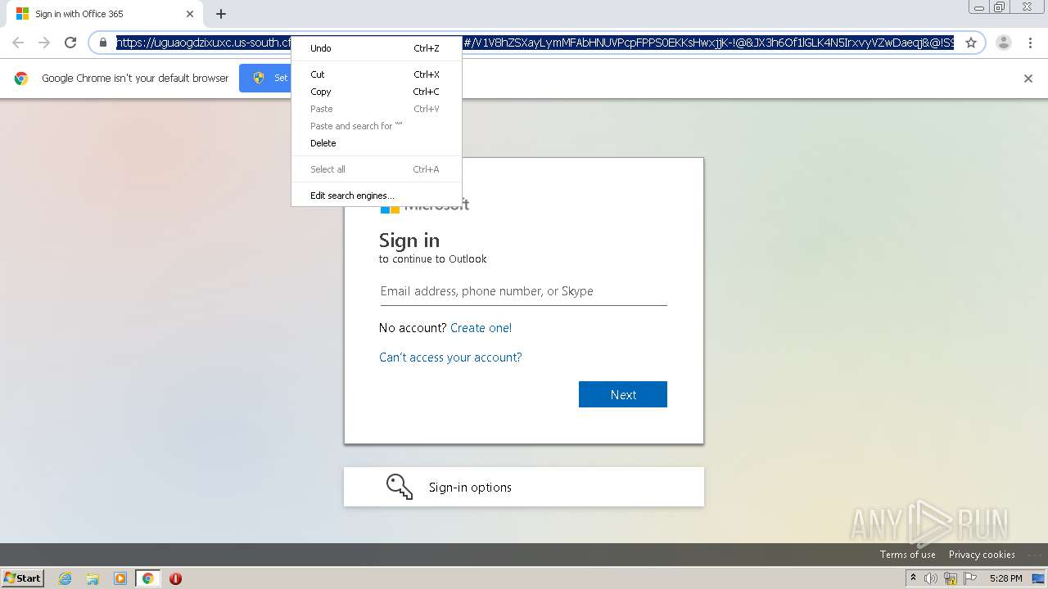Click the Chrome taskbar icon
The image size is (1048, 589).
(x=147, y=578)
